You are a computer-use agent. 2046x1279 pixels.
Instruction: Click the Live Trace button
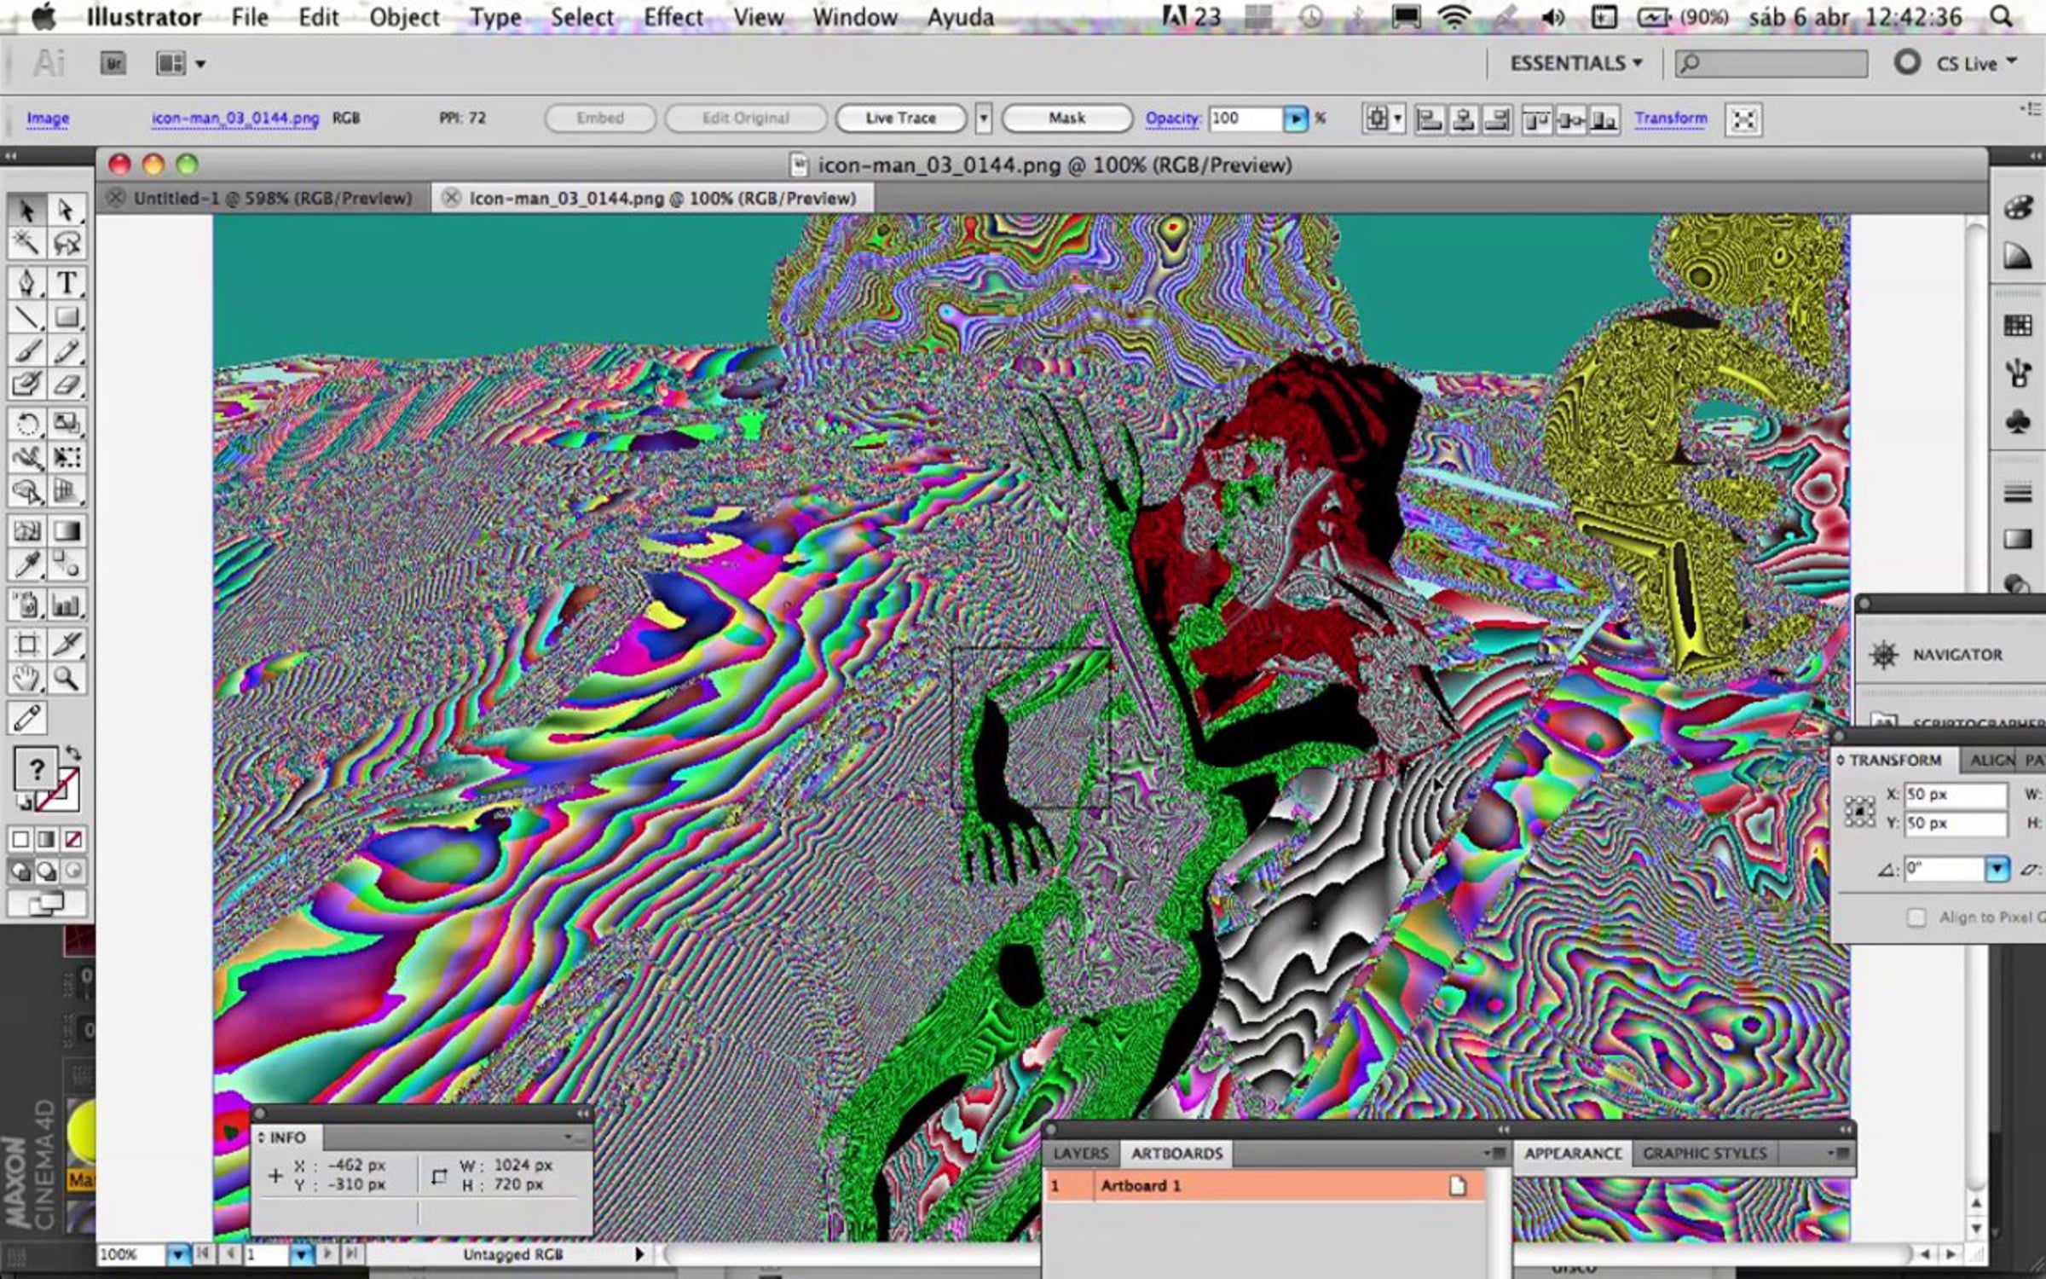[900, 119]
